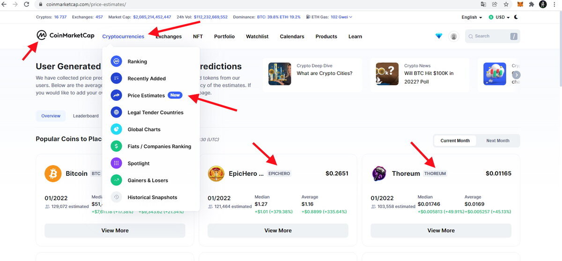Click the Legal Tender globe icon

click(116, 112)
